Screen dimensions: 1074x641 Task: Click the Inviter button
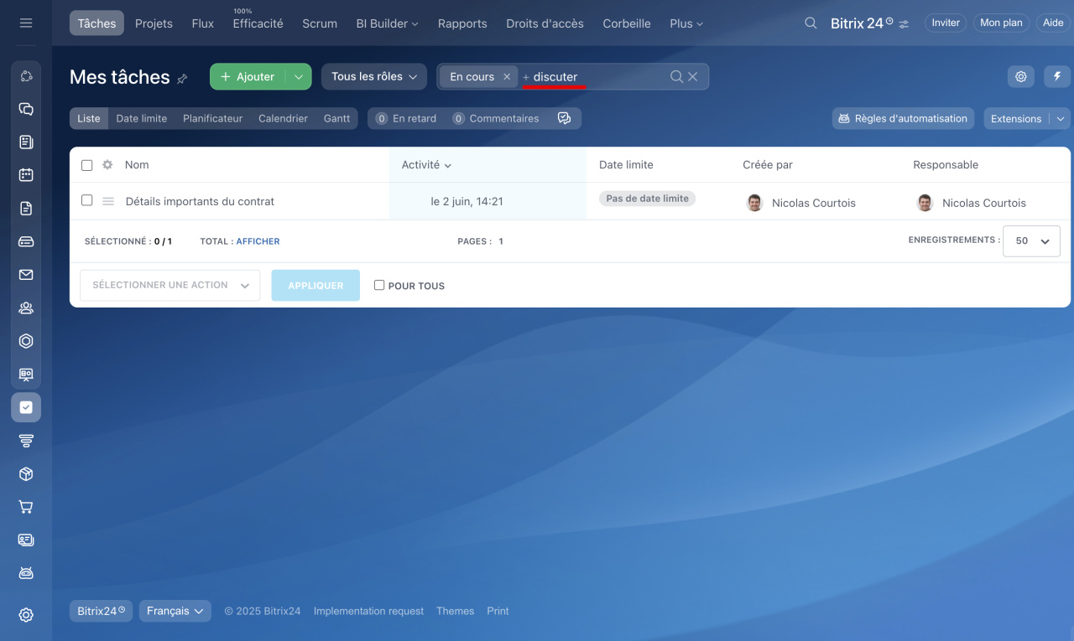pyautogui.click(x=946, y=23)
